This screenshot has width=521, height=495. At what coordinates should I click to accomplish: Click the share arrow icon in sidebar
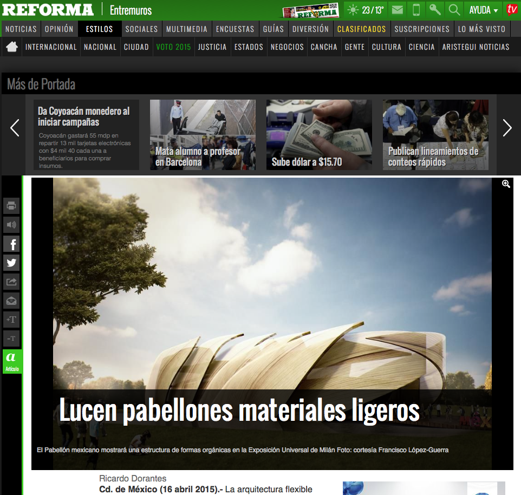click(x=11, y=282)
